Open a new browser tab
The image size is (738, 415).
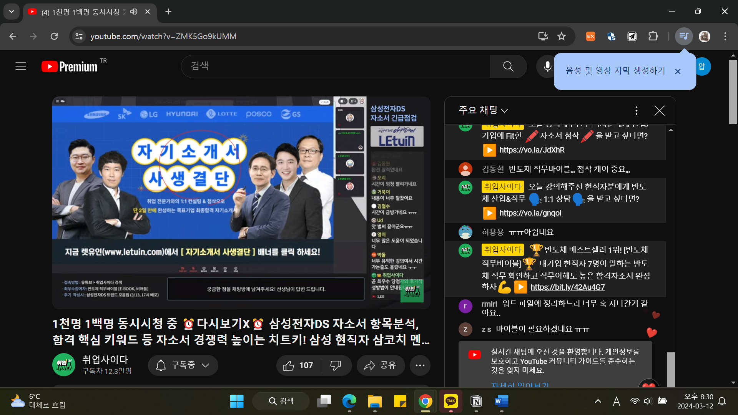[168, 12]
